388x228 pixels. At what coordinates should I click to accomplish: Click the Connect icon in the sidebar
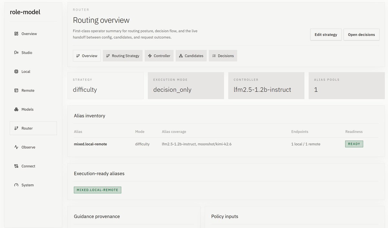click(x=16, y=166)
